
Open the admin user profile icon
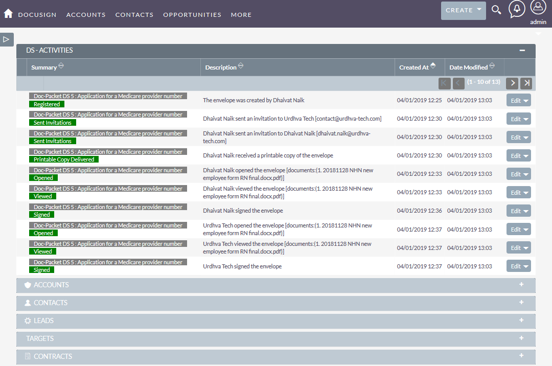coord(538,7)
